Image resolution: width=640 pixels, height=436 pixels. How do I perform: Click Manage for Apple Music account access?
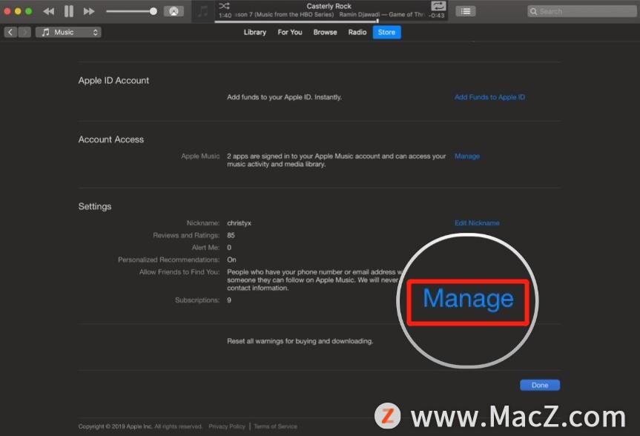[467, 156]
